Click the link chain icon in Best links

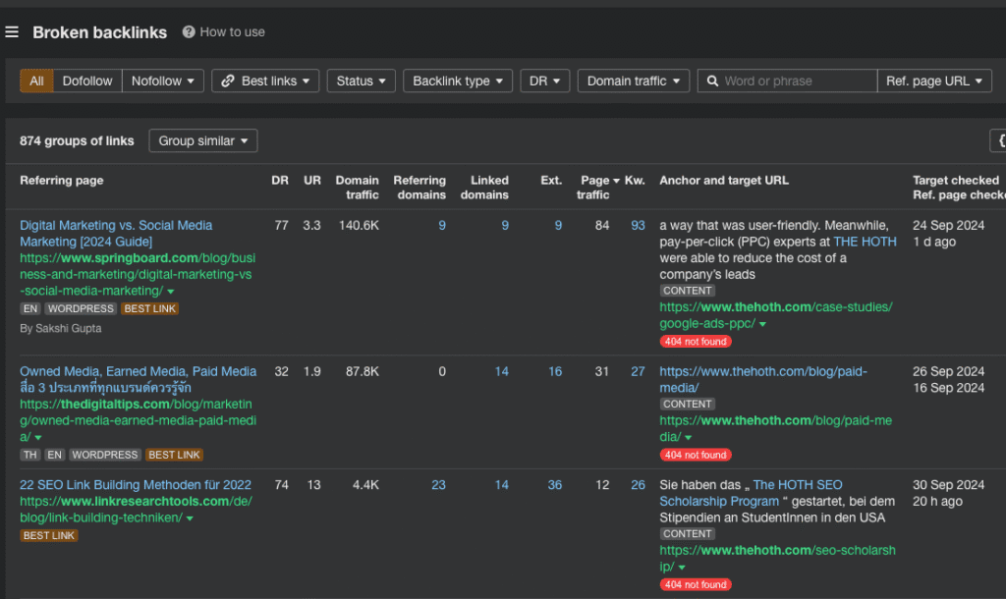228,82
